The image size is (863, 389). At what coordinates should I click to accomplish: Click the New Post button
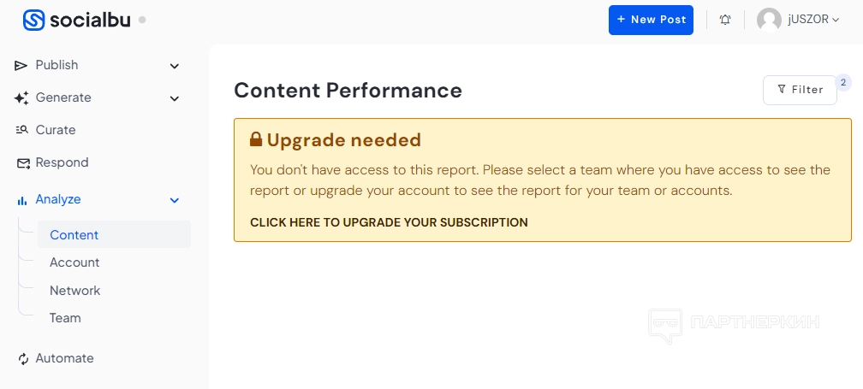click(651, 20)
